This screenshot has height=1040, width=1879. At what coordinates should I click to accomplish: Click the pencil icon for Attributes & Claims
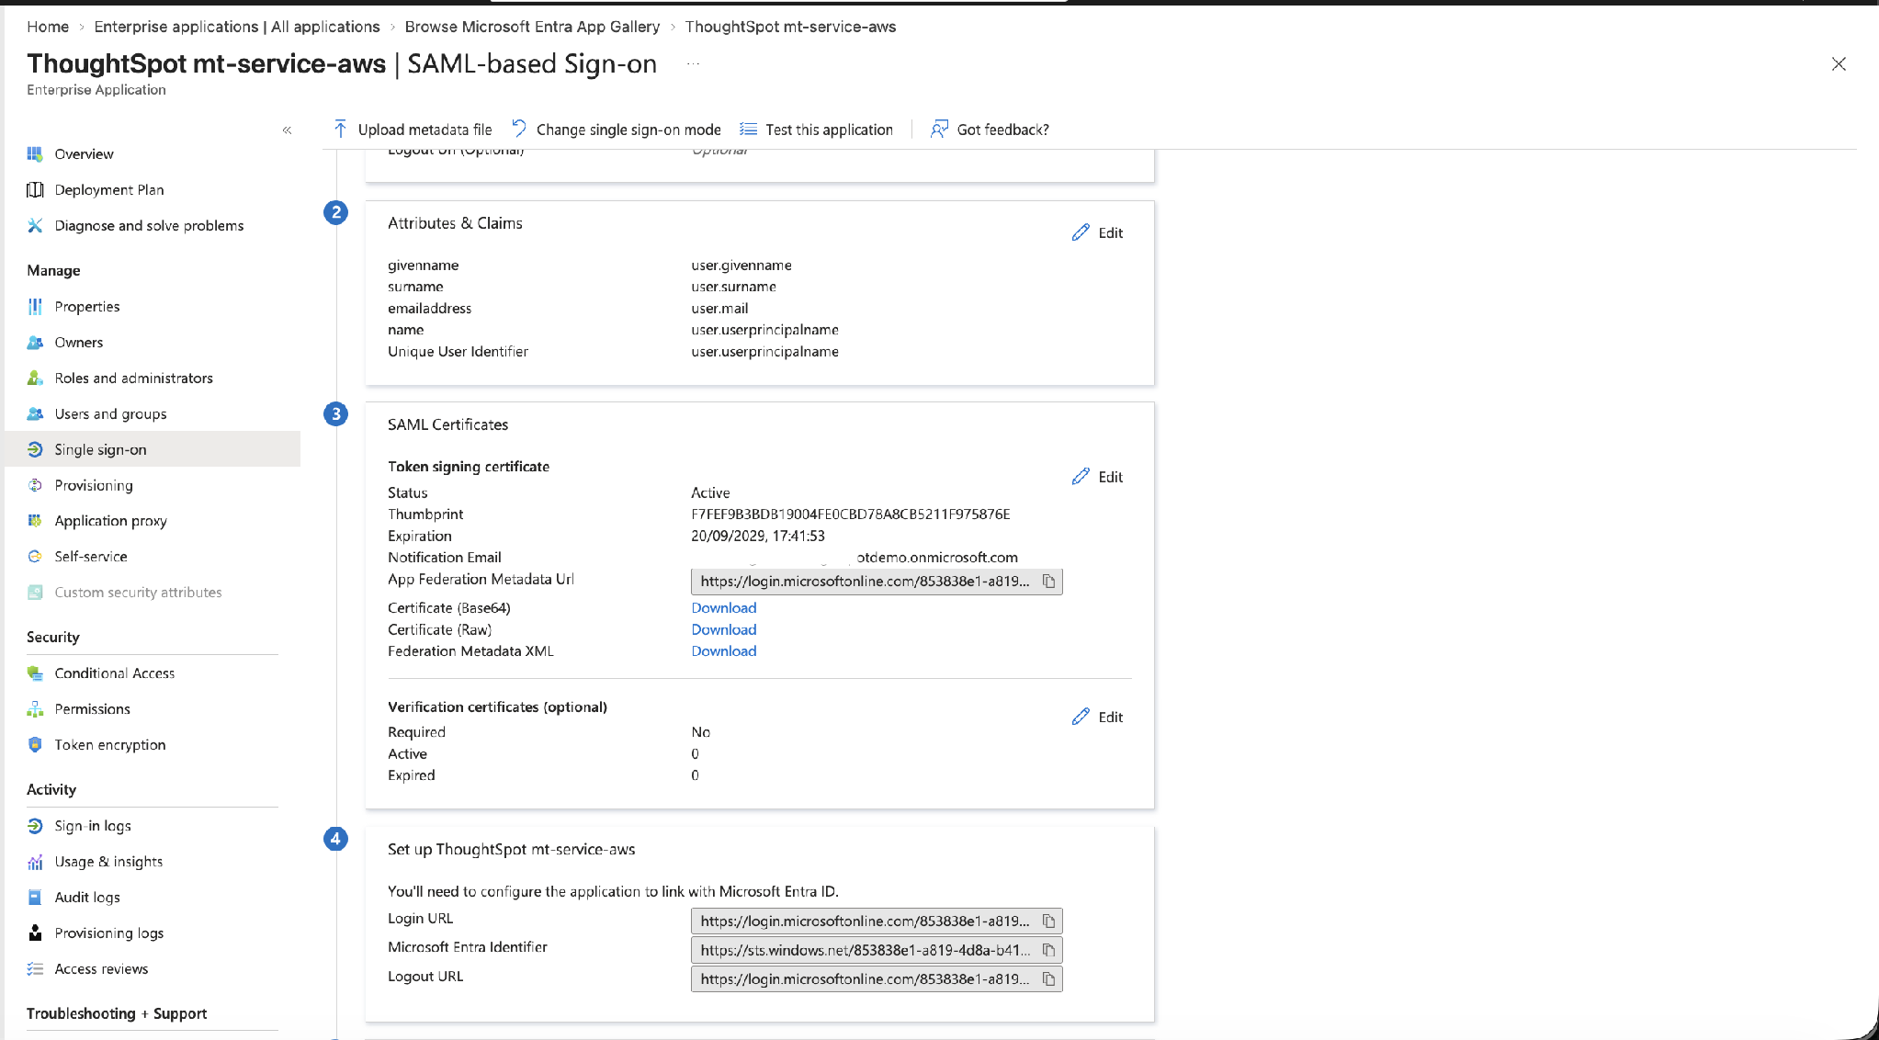[x=1081, y=232]
